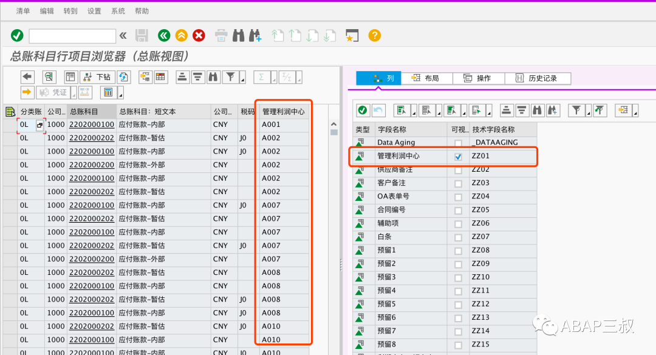The height and width of the screenshot is (355, 656).
Task: Click the binoculars Find icon in top toolbar
Action: pyautogui.click(x=239, y=36)
